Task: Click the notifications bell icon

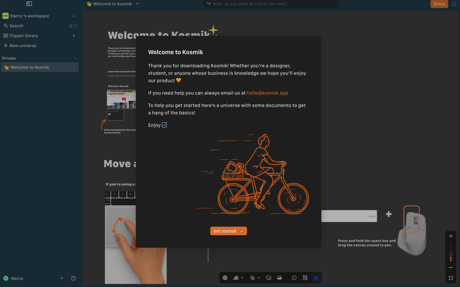Action: point(454,4)
